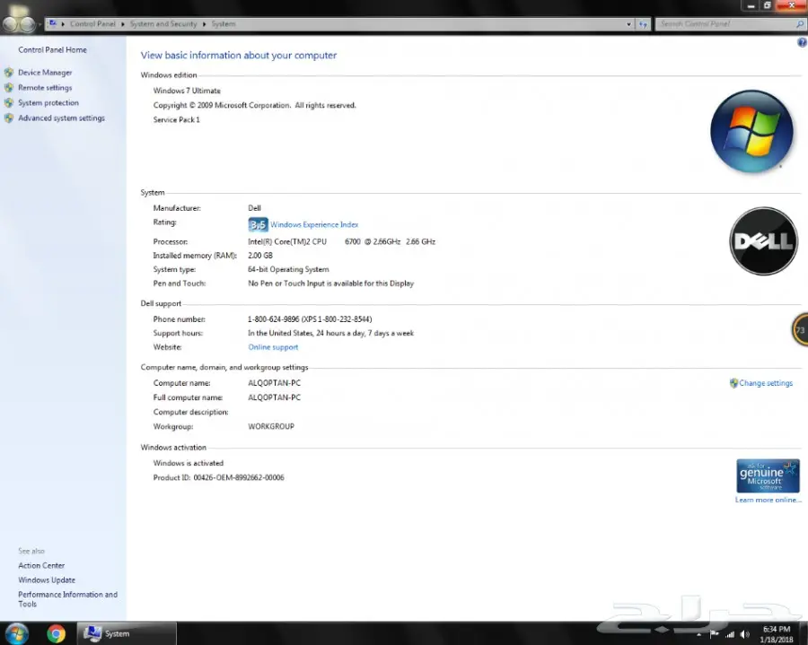Open System protection settings
The height and width of the screenshot is (645, 808).
tap(48, 103)
